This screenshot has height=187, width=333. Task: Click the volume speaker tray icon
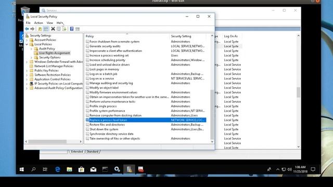(289, 169)
